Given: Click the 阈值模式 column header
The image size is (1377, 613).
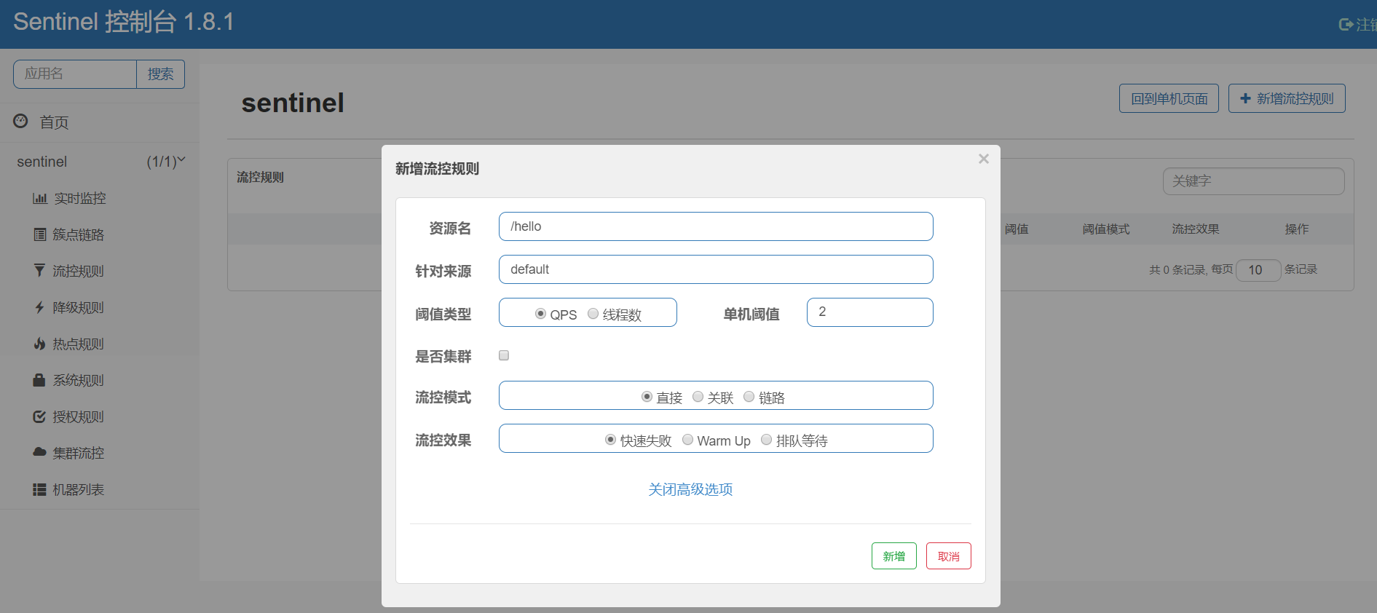Looking at the screenshot, I should click(1105, 229).
